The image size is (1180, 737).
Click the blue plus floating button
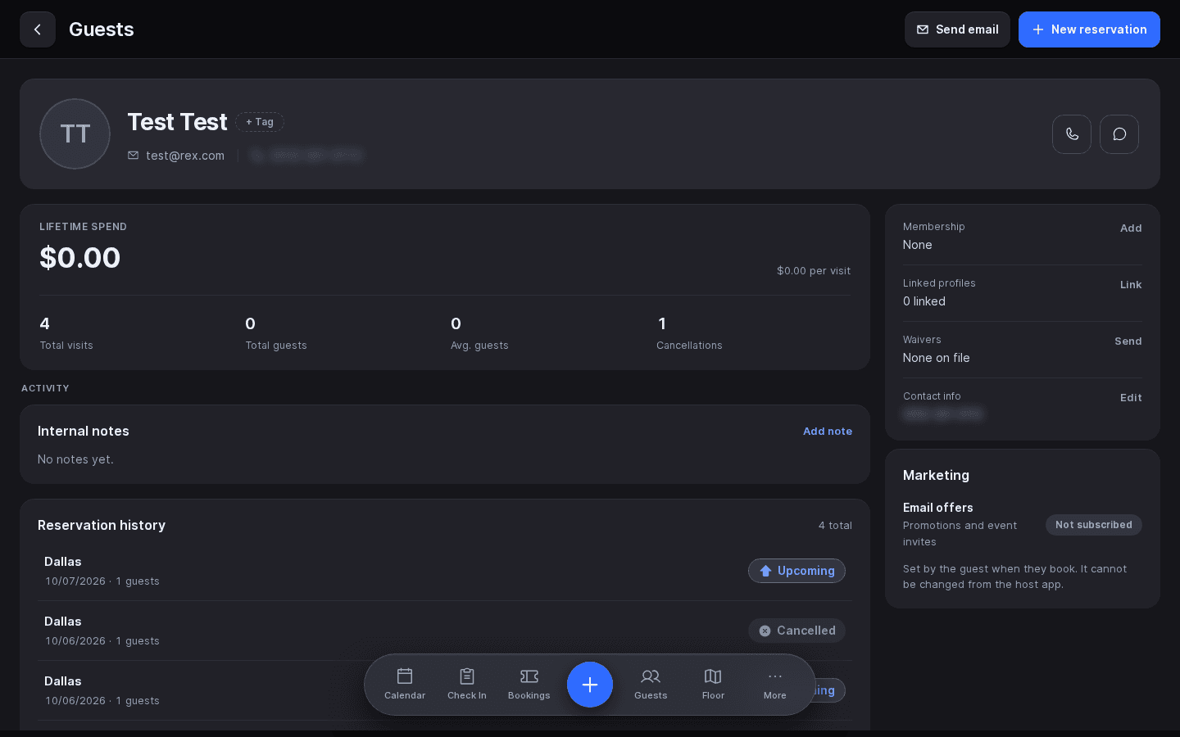(590, 685)
